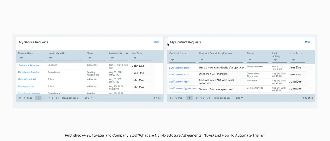
Task: Open filter under Request Name column
Action: [21, 58]
